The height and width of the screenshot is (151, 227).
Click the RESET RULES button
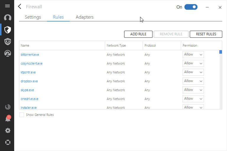tap(206, 34)
